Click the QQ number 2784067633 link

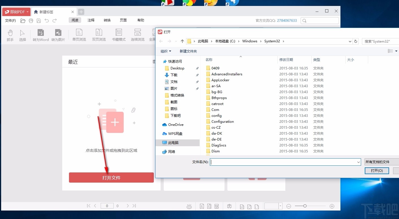point(287,20)
